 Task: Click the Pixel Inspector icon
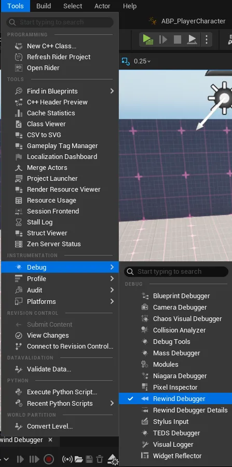pyautogui.click(x=145, y=387)
